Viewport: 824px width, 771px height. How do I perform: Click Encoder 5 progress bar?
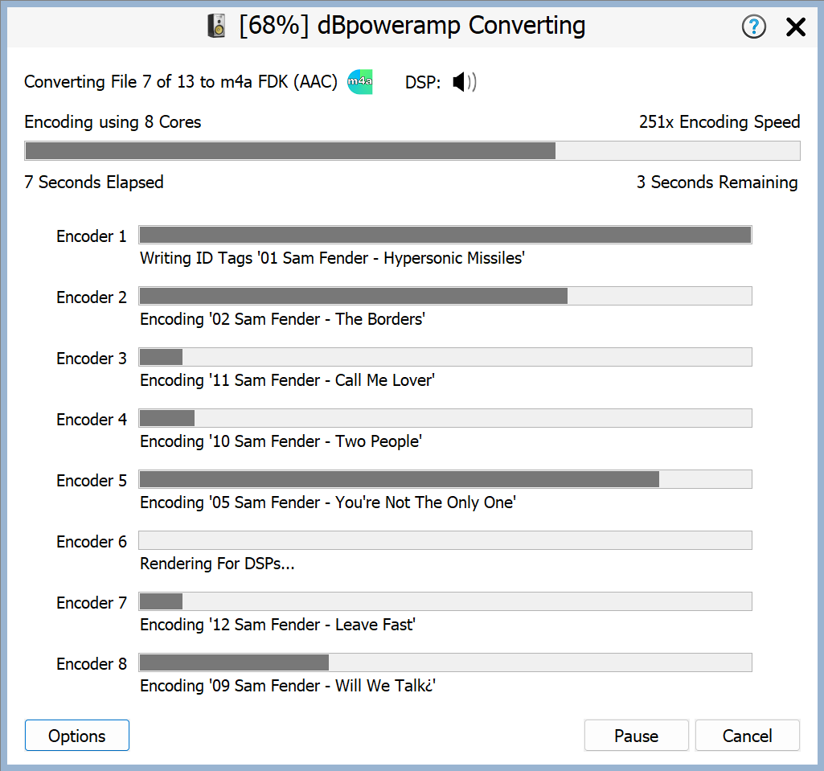(445, 479)
